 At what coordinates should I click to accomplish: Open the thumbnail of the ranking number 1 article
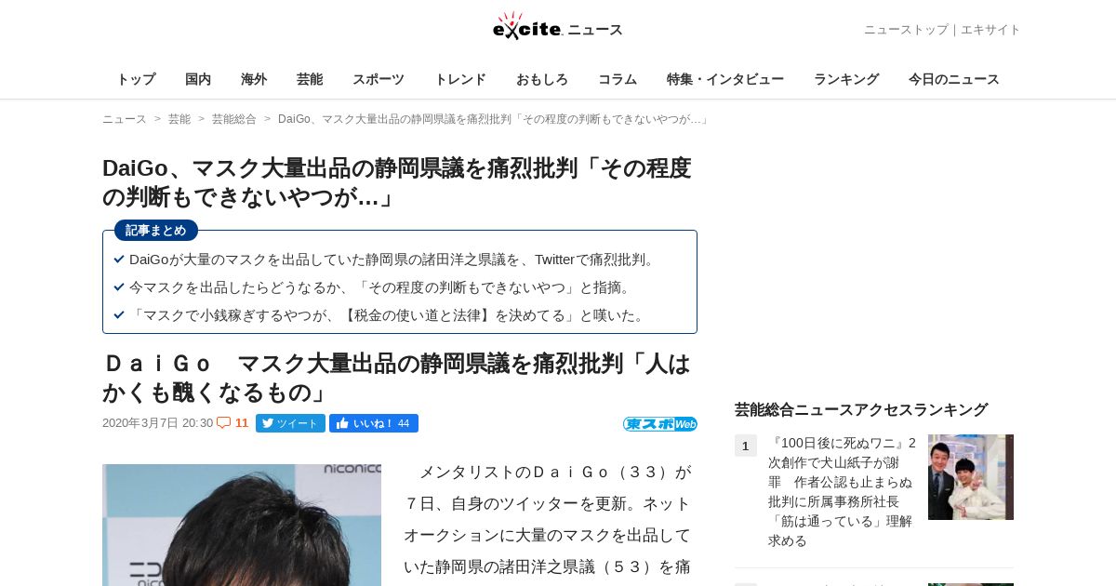point(971,477)
